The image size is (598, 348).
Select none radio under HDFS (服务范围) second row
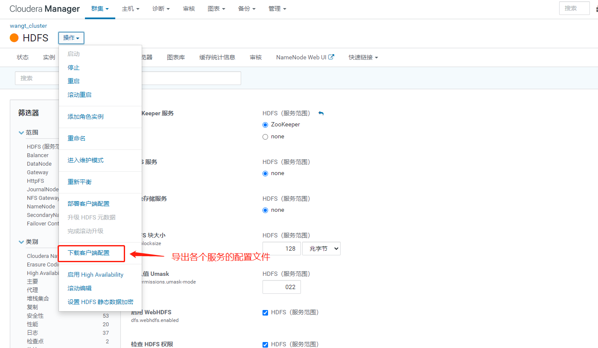(x=265, y=173)
